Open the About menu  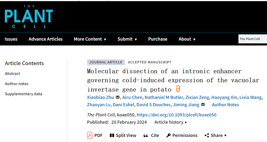tap(187, 39)
